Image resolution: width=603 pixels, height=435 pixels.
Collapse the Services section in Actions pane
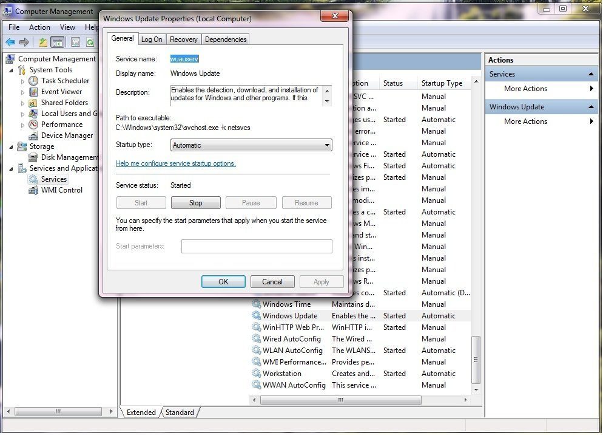pyautogui.click(x=591, y=74)
